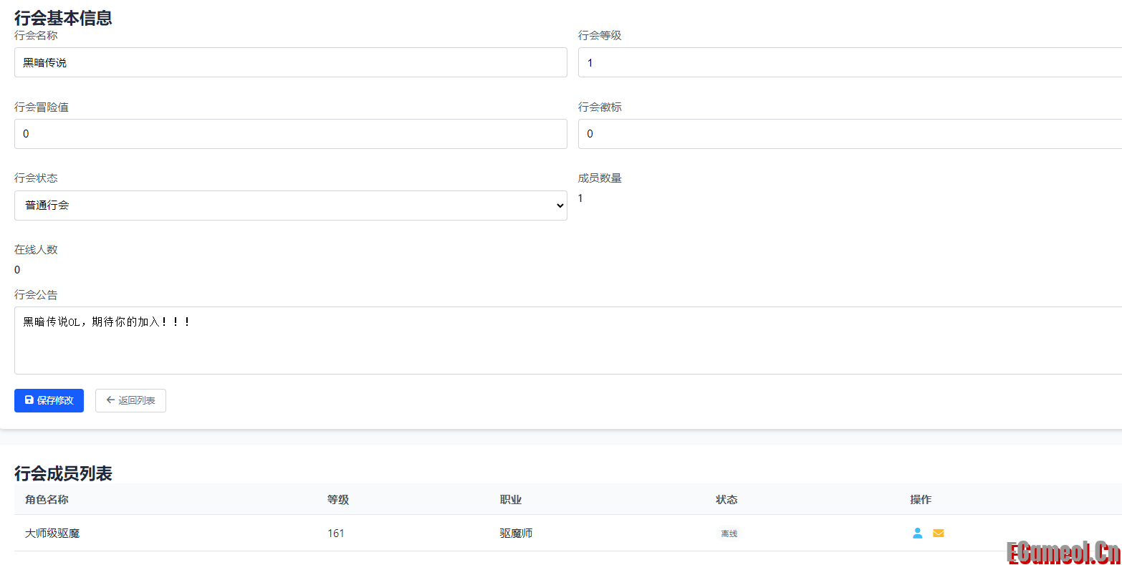Click the save disk icon on 保存修改 button
This screenshot has width=1122, height=565.
pyautogui.click(x=29, y=400)
